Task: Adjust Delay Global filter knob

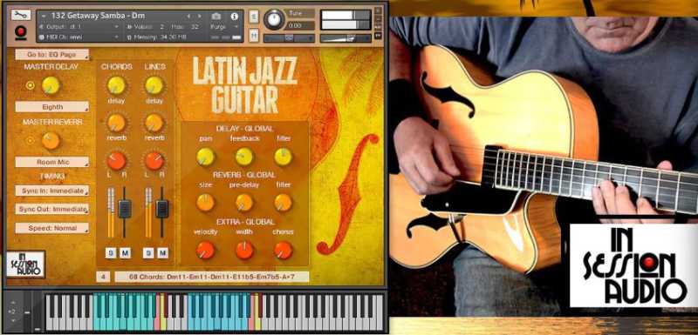Action: [x=283, y=157]
